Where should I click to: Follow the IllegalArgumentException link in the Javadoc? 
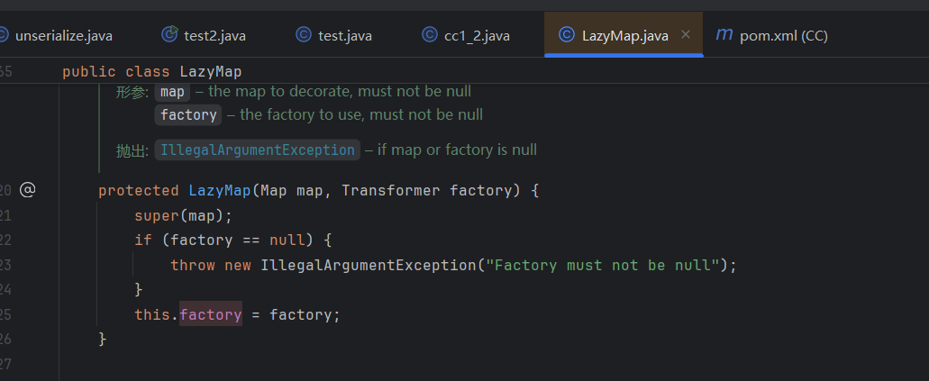pos(258,150)
